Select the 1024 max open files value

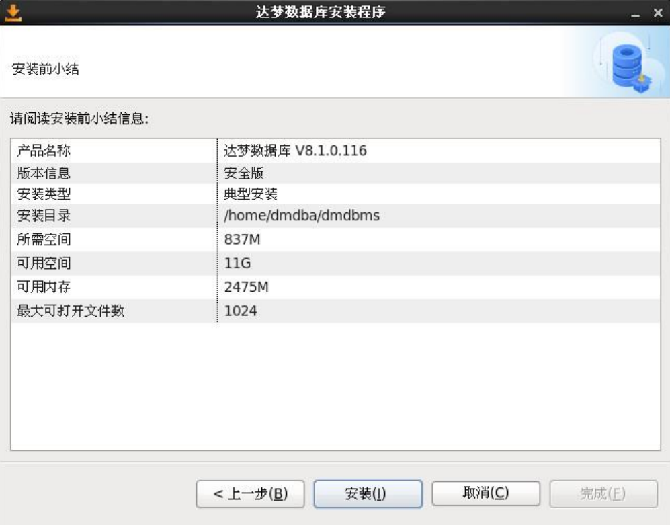click(x=241, y=311)
